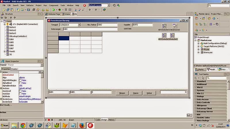Viewport: 230px width, 129px height.
Task: Click the Simpan button
Action: pyautogui.click(x=122, y=93)
